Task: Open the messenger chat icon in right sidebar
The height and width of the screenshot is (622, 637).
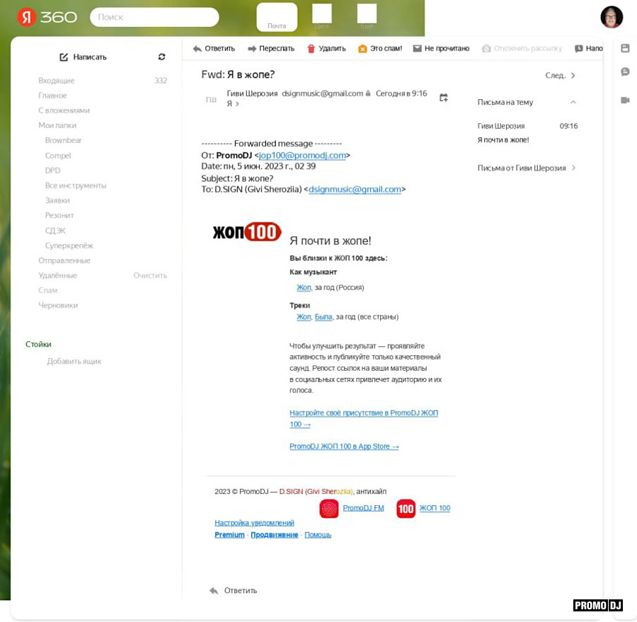Action: [625, 72]
